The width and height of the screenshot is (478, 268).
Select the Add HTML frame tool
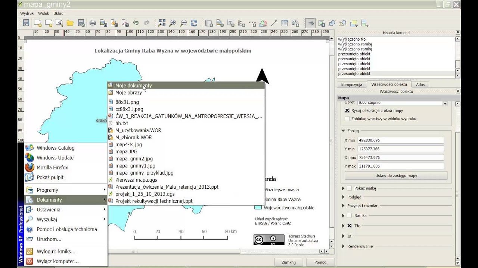pyautogui.click(x=295, y=23)
